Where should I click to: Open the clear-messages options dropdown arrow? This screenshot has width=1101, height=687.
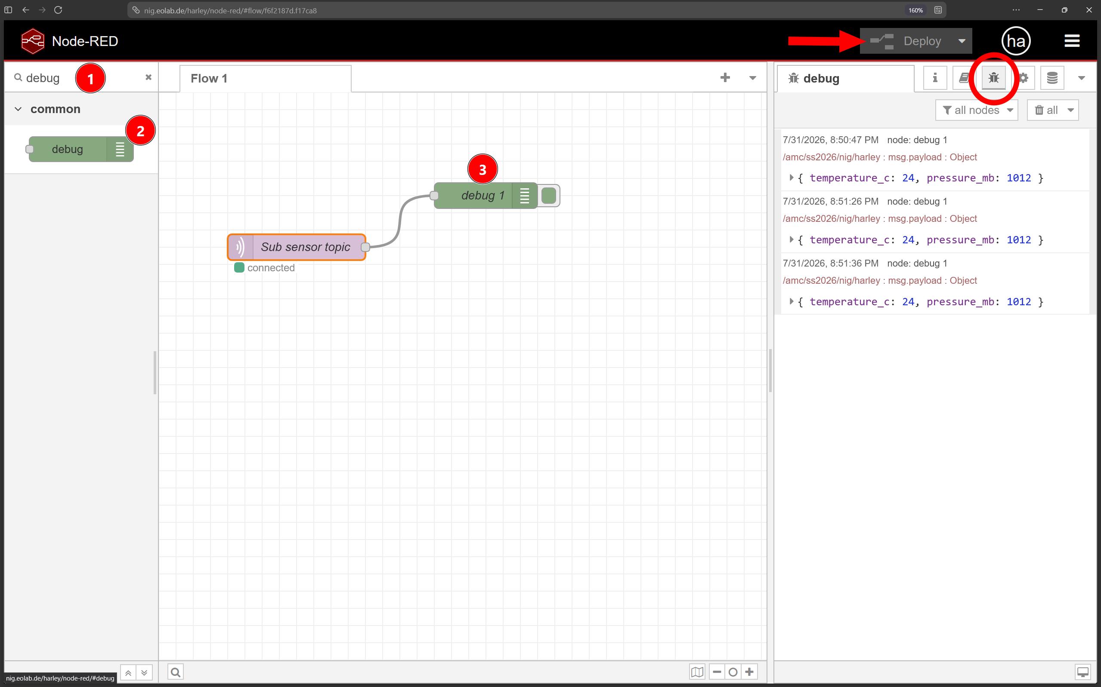point(1070,110)
